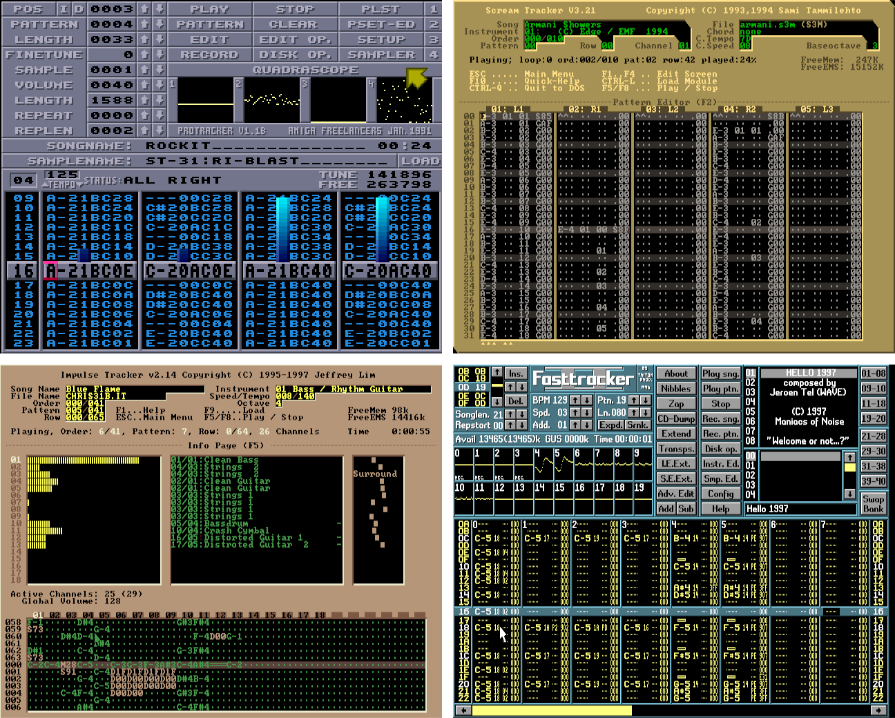Increase FINETUNE with its up arrow
Image resolution: width=895 pixels, height=718 pixels.
coord(144,55)
